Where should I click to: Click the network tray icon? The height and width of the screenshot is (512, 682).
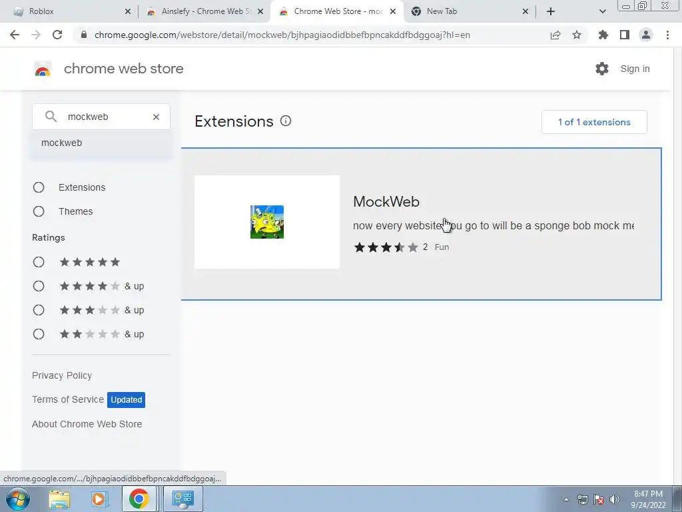582,499
